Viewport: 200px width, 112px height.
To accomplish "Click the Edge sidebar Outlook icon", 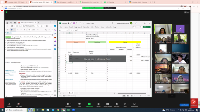I will 55,49.
